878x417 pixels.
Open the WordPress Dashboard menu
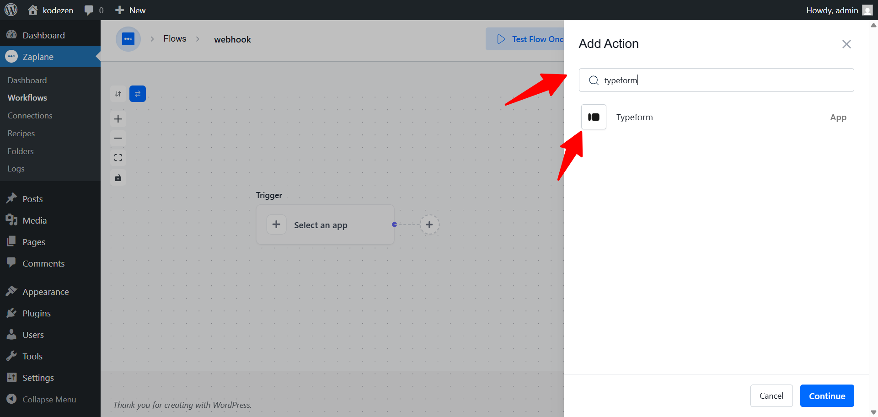pos(50,35)
